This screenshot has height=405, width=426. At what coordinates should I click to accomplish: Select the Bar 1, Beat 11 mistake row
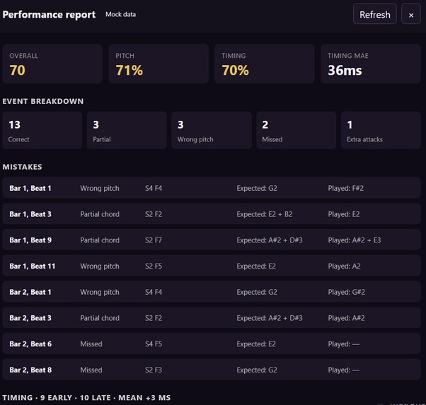(212, 266)
